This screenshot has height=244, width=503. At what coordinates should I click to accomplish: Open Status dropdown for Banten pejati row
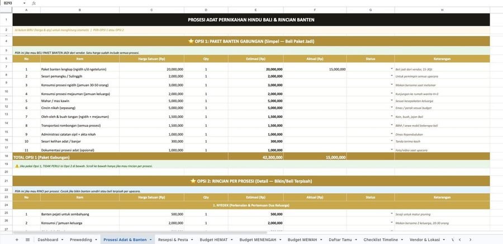(x=392, y=214)
